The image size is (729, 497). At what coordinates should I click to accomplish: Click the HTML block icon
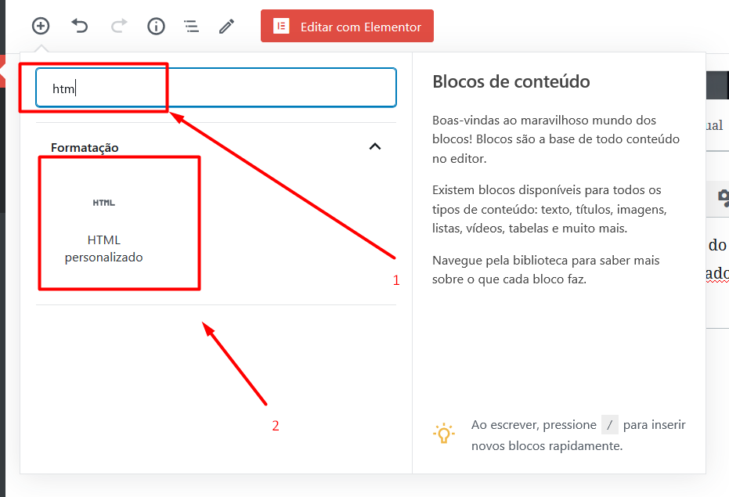click(x=104, y=203)
